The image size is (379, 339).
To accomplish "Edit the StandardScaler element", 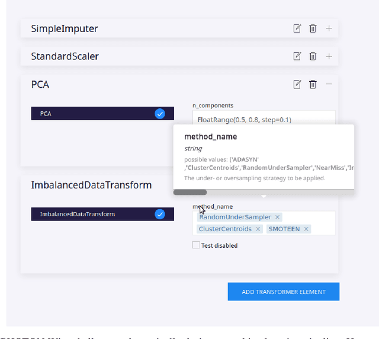I will point(297,56).
